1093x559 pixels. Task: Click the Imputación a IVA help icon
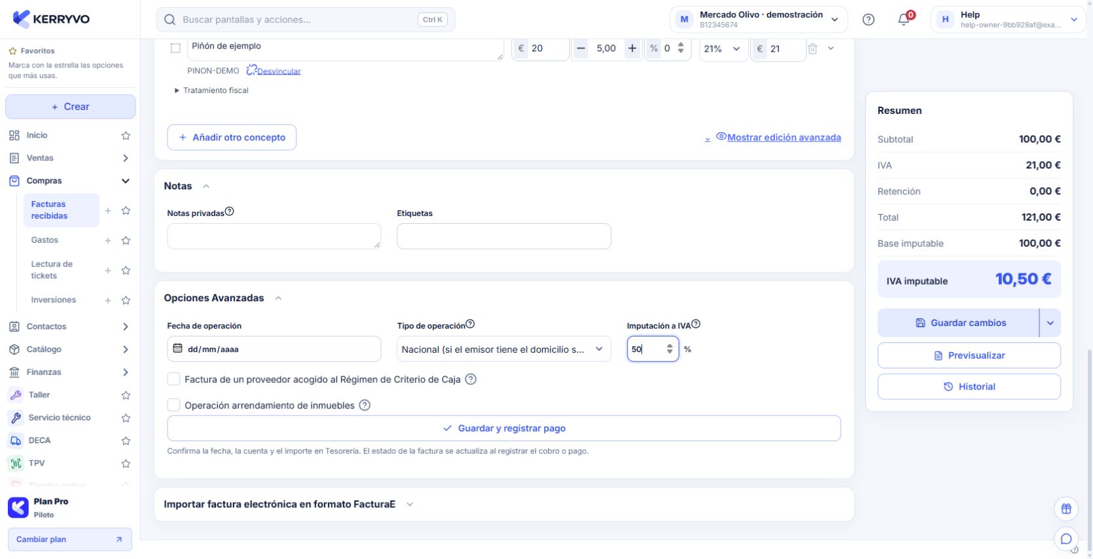tap(696, 324)
